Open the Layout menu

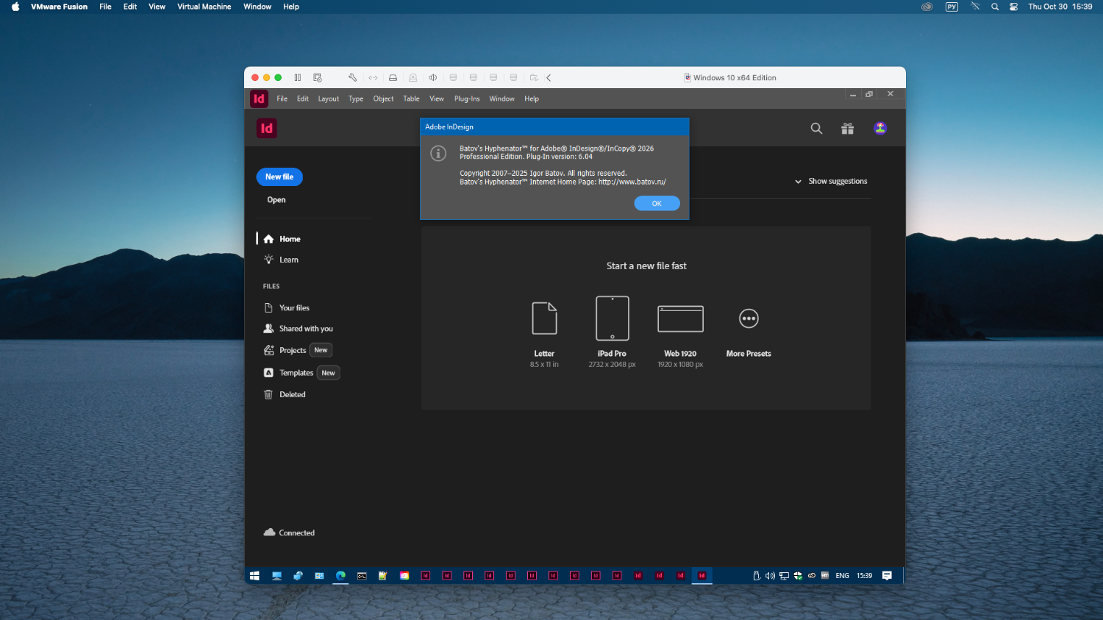click(x=328, y=99)
